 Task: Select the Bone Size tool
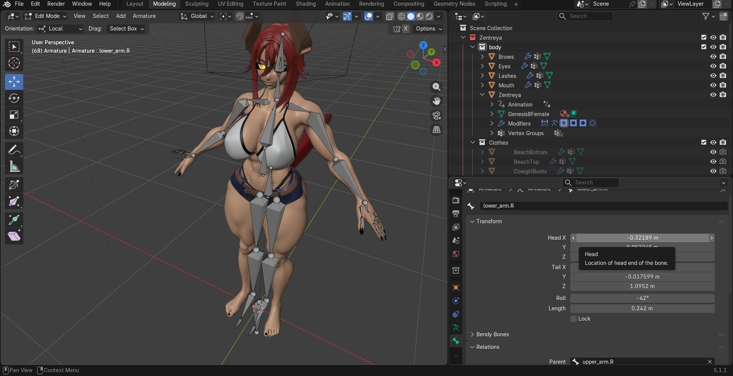pyautogui.click(x=14, y=202)
